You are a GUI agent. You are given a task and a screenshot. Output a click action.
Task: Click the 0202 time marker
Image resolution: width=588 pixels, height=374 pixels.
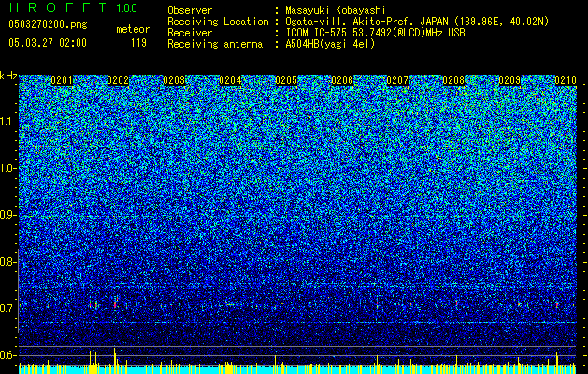118,80
